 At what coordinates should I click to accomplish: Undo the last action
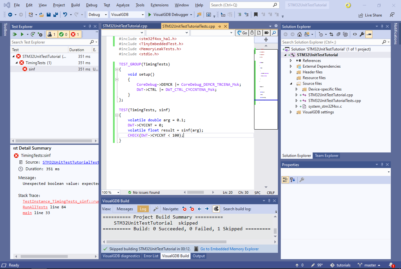(65, 15)
